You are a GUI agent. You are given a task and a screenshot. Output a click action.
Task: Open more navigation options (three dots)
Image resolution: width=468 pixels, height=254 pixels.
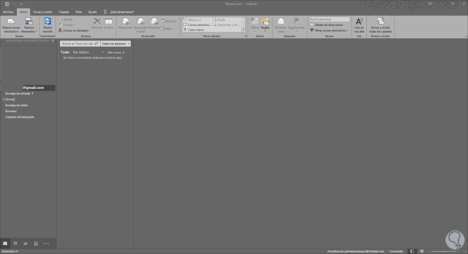click(46, 243)
